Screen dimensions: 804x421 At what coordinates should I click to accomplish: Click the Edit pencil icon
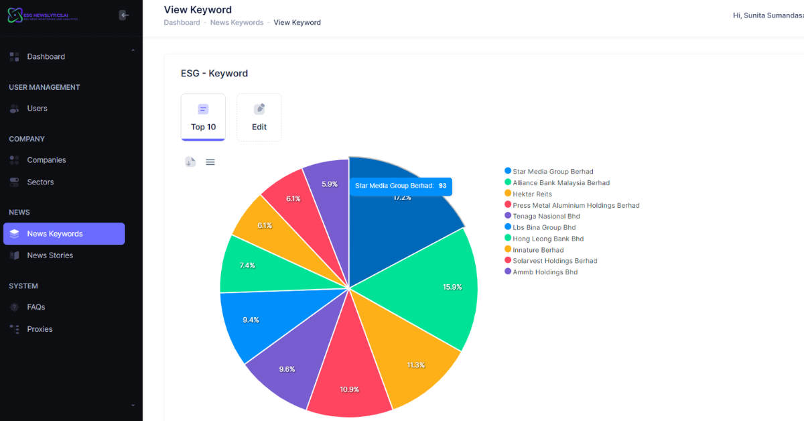coord(259,109)
